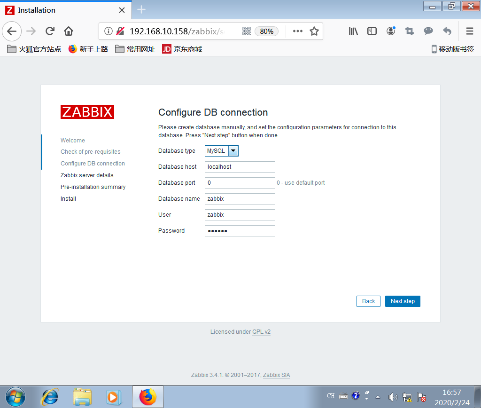Open the Action Center flag icon
The image size is (481, 408).
tap(421, 397)
